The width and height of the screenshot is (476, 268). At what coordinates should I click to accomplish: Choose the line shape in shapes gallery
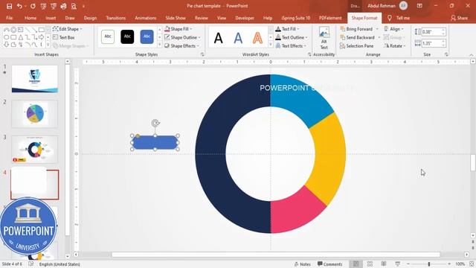28,30
